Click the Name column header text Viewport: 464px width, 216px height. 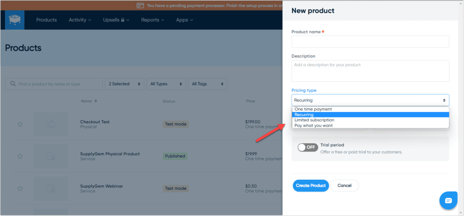tap(87, 101)
